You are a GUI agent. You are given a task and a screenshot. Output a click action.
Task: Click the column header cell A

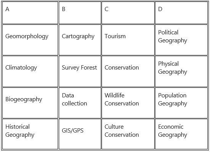30,13
